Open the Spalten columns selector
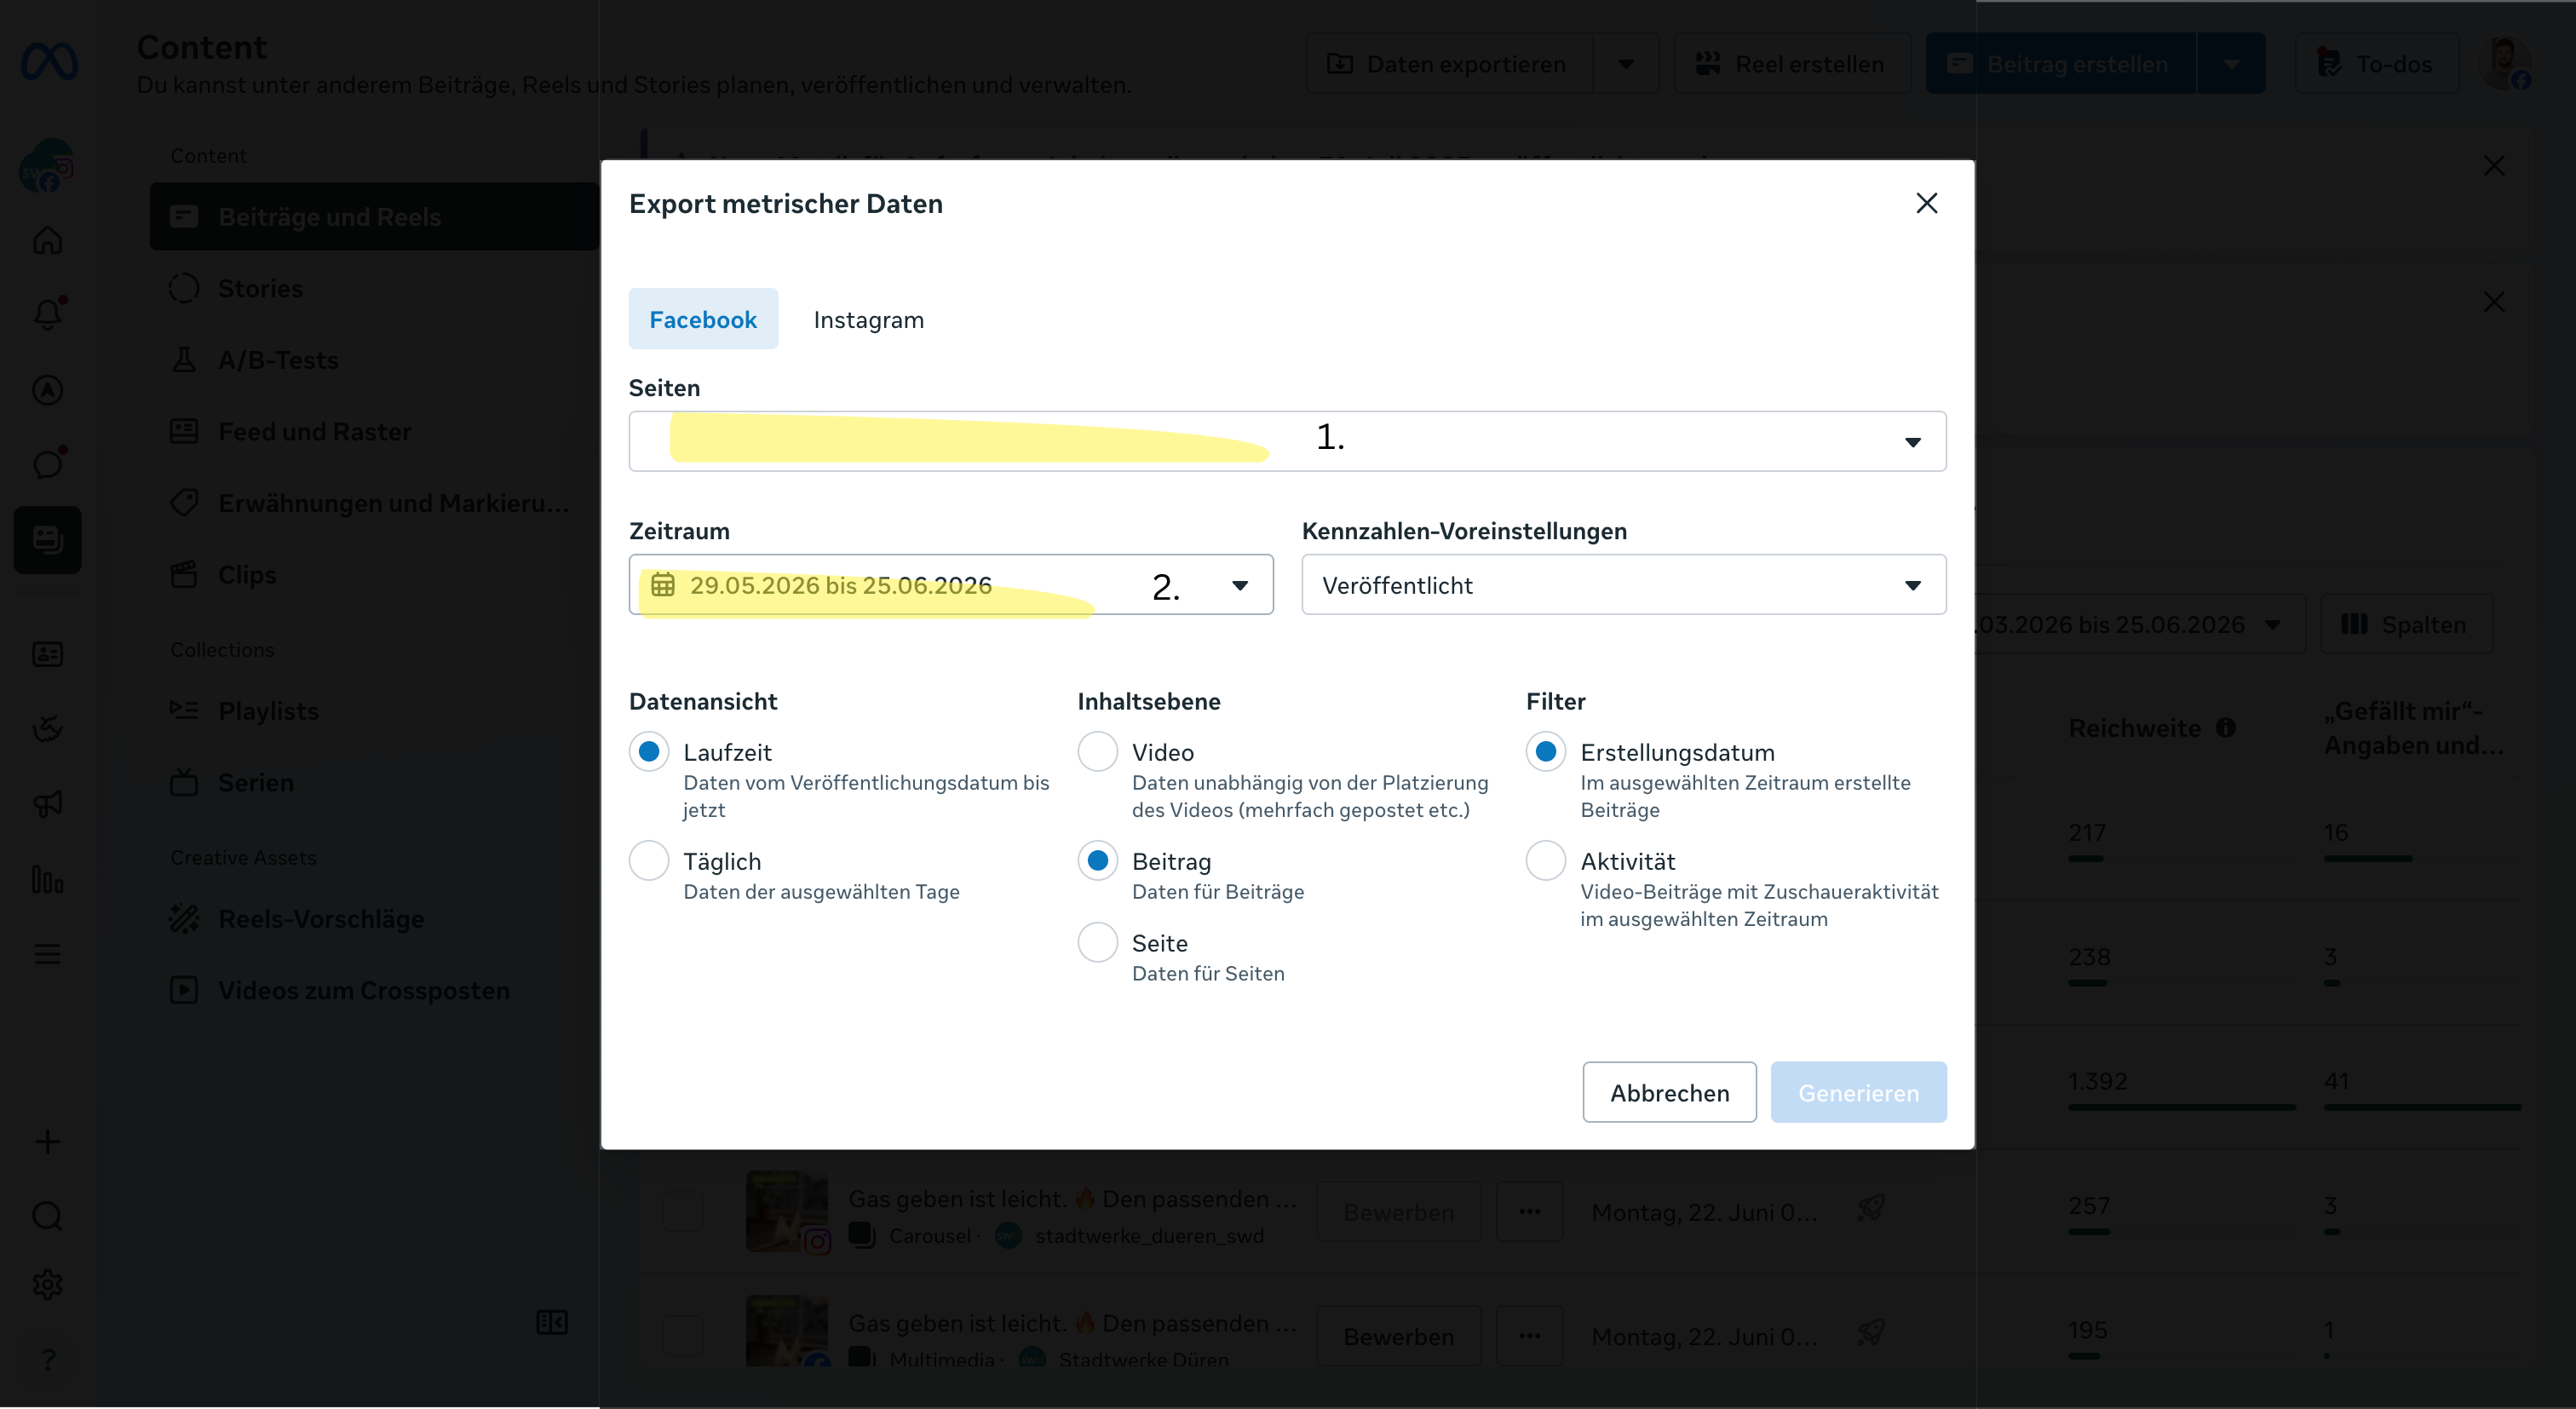This screenshot has height=1409, width=2576. coord(2406,624)
